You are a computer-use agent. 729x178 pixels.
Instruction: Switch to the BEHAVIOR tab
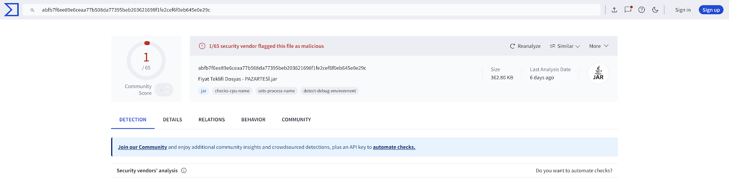[x=253, y=120]
